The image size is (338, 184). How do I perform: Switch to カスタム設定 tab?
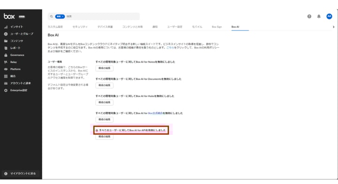55,27
